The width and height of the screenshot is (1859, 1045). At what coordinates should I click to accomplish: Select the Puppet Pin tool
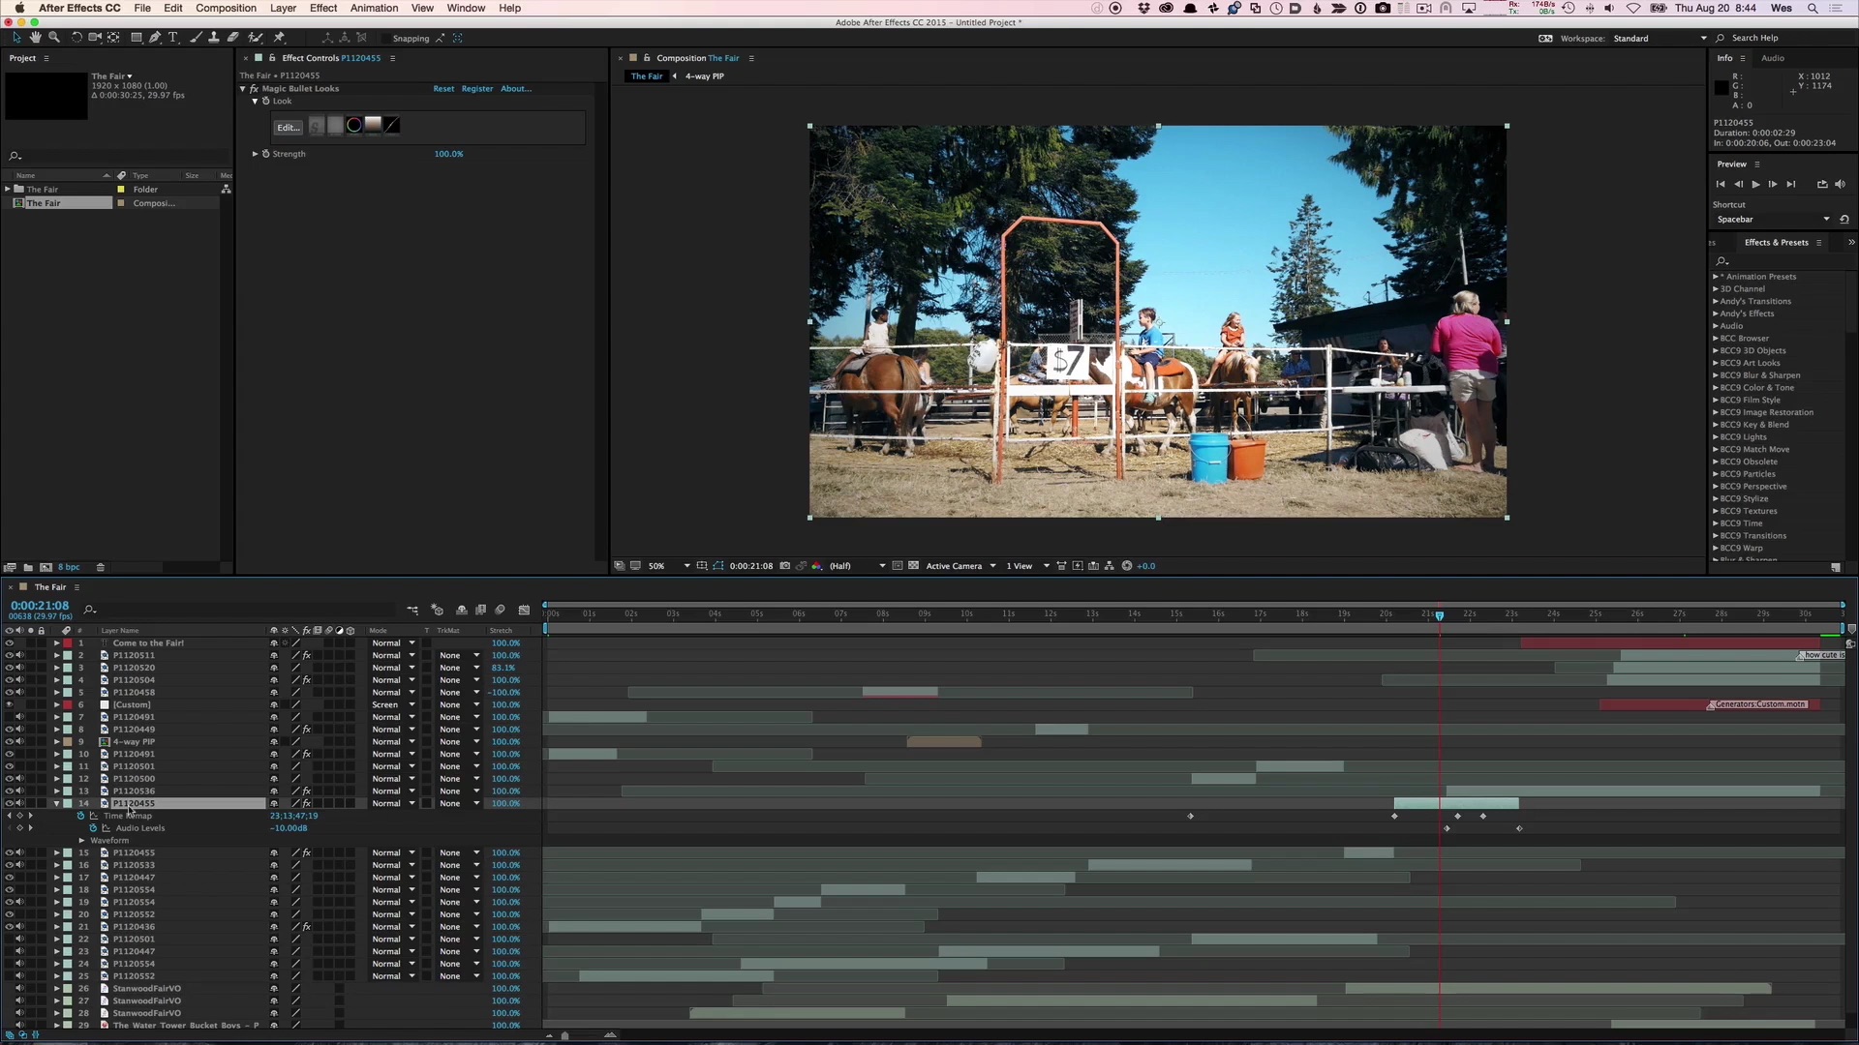tap(279, 38)
